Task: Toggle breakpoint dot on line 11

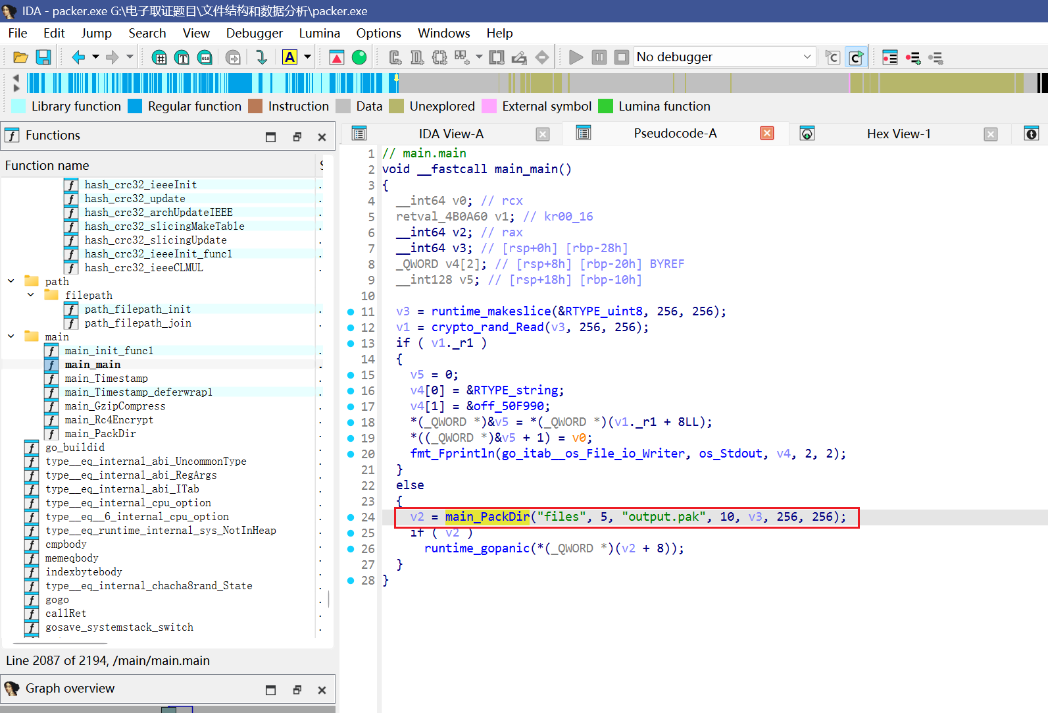Action: click(x=351, y=312)
